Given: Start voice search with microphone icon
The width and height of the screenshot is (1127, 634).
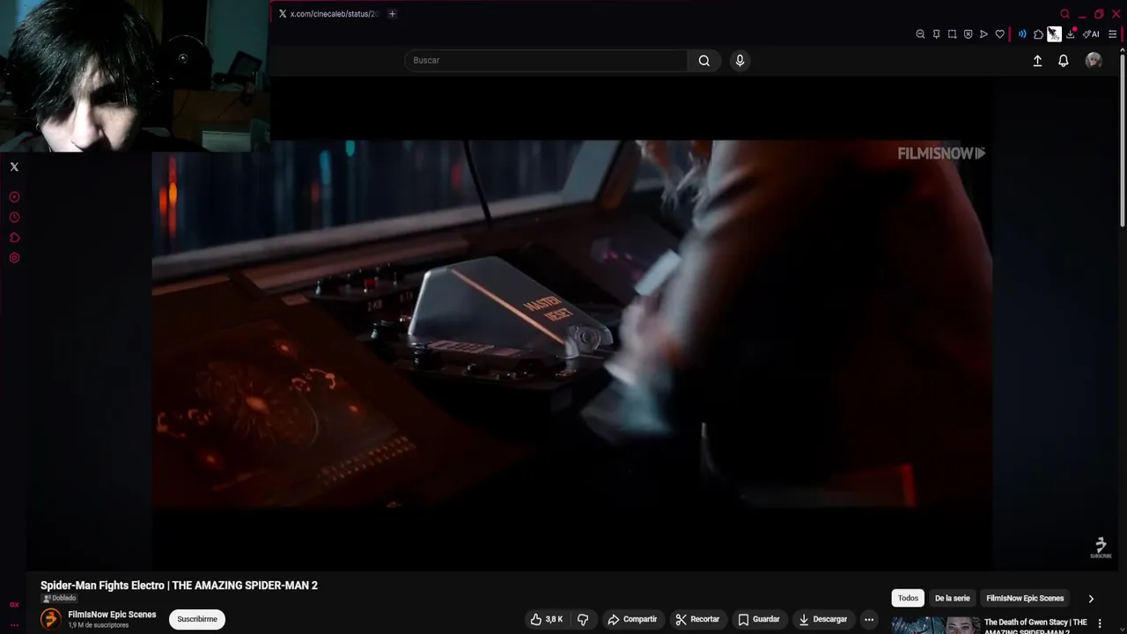Looking at the screenshot, I should coord(740,61).
